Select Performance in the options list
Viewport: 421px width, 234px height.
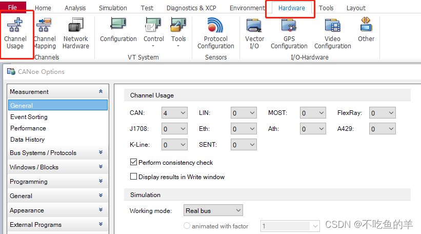(58, 128)
